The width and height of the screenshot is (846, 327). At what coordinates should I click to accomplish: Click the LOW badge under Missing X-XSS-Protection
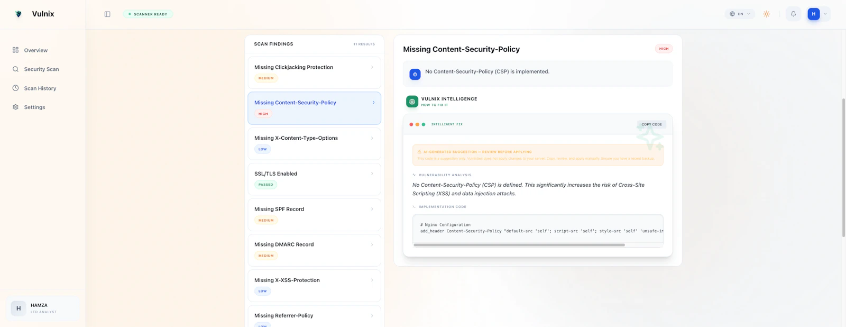point(263,291)
